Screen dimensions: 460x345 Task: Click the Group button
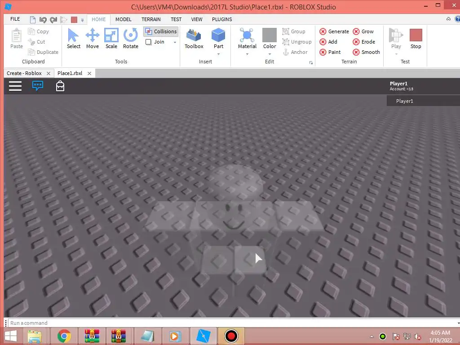(294, 31)
